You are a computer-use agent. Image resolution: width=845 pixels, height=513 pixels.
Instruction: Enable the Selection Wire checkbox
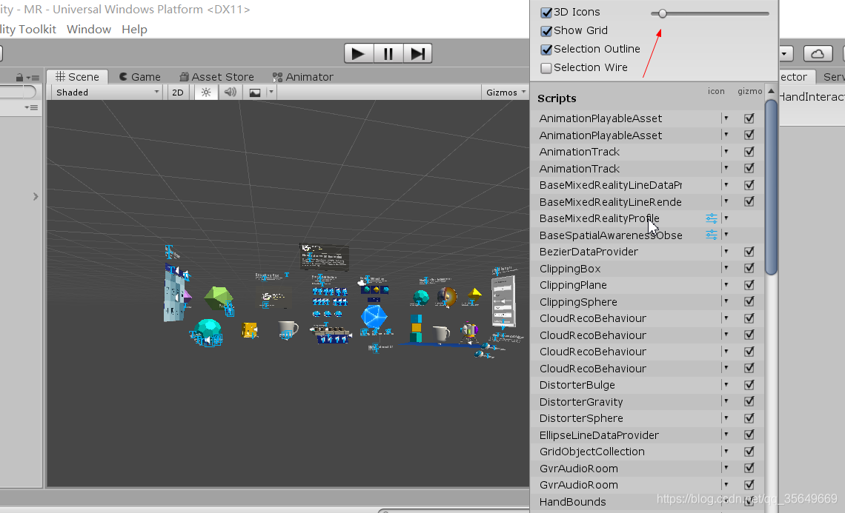(x=547, y=68)
